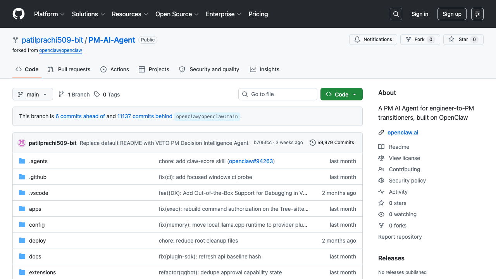Open the 59,979 Commits history link

332,143
